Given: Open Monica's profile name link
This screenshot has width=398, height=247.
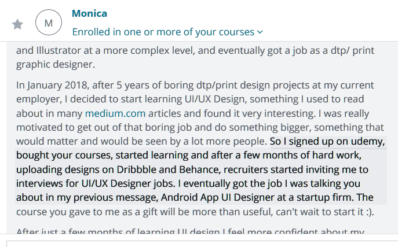Looking at the screenshot, I should pyautogui.click(x=89, y=13).
